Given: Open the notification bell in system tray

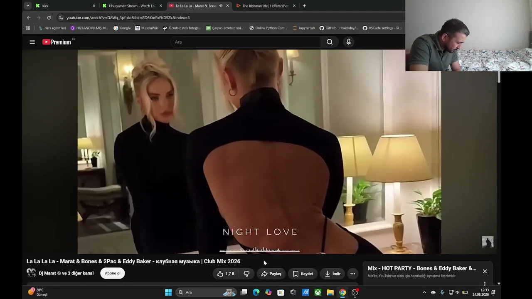Looking at the screenshot, I should click(493, 292).
